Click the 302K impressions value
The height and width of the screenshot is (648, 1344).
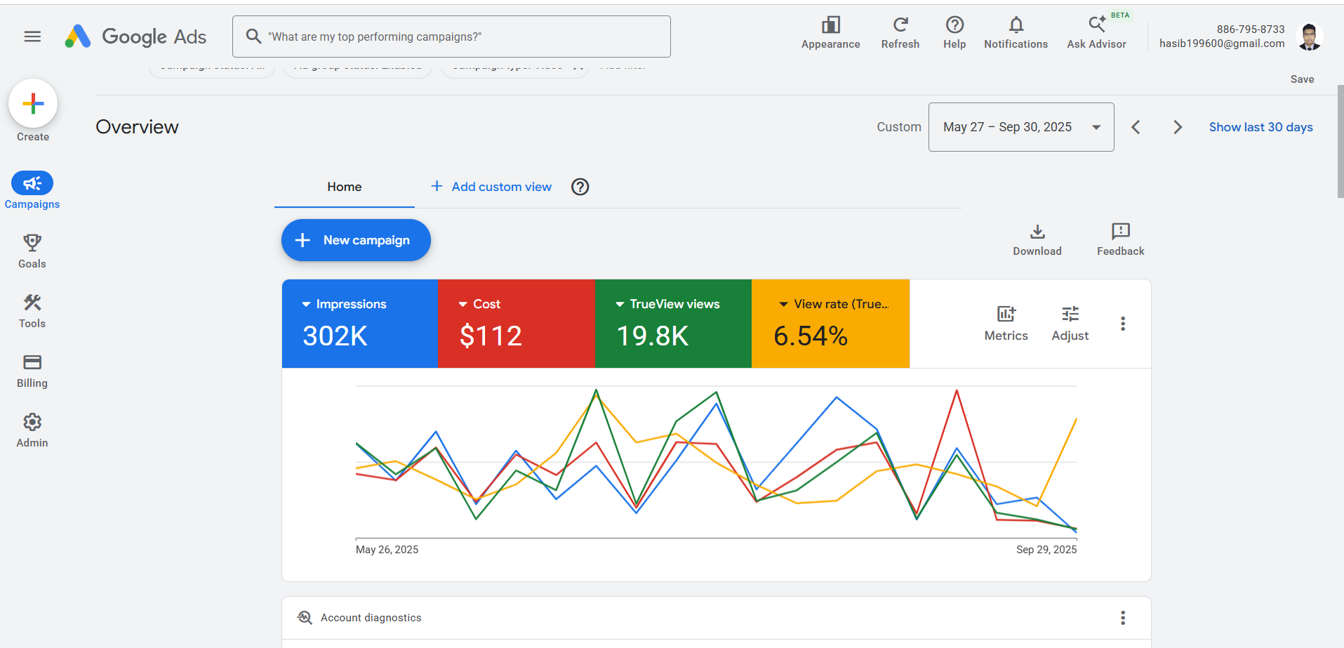[x=335, y=336]
